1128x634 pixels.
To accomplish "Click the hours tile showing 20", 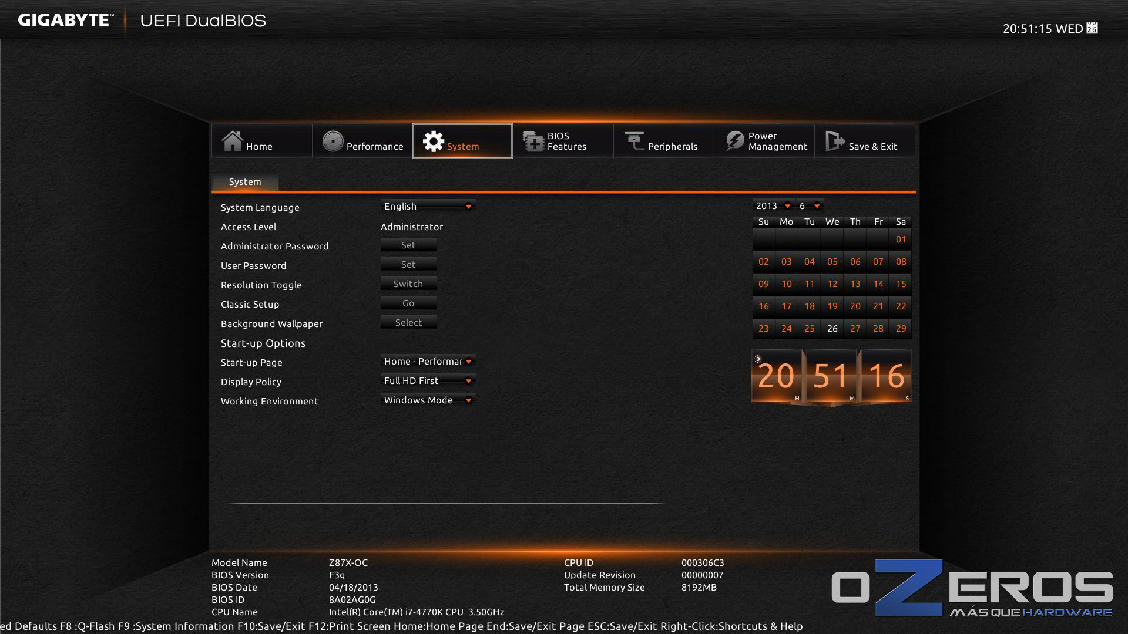I will click(776, 376).
